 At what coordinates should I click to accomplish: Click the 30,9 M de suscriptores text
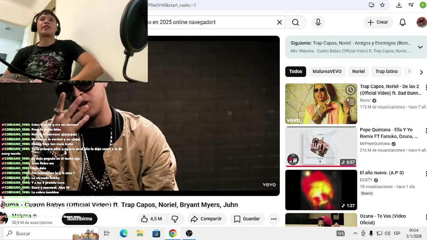(x=32, y=223)
